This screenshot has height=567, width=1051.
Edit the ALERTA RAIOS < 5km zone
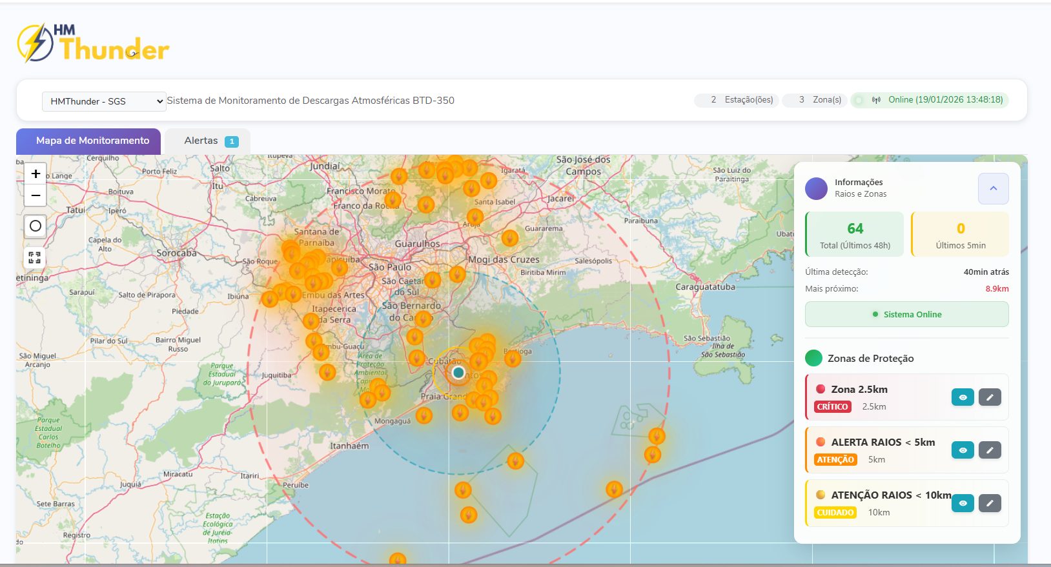pyautogui.click(x=990, y=450)
